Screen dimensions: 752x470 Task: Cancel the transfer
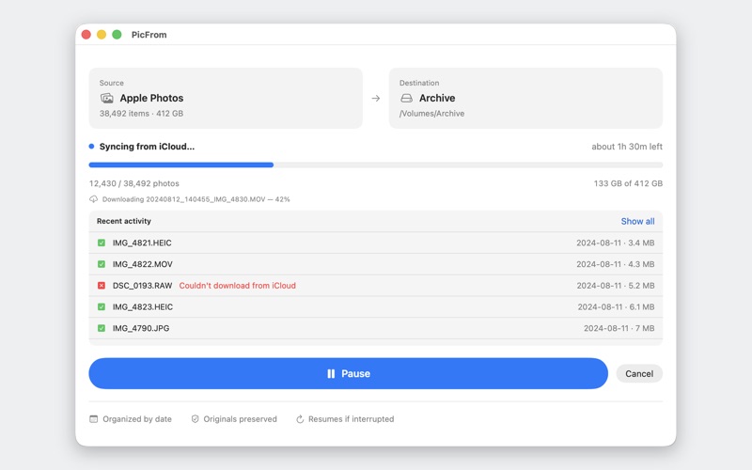[639, 373]
